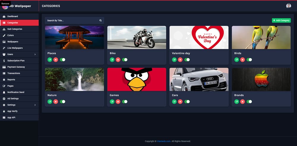The image size is (297, 146).
Task: Click the Colors brush icon in sidebar
Action: click(4, 36)
